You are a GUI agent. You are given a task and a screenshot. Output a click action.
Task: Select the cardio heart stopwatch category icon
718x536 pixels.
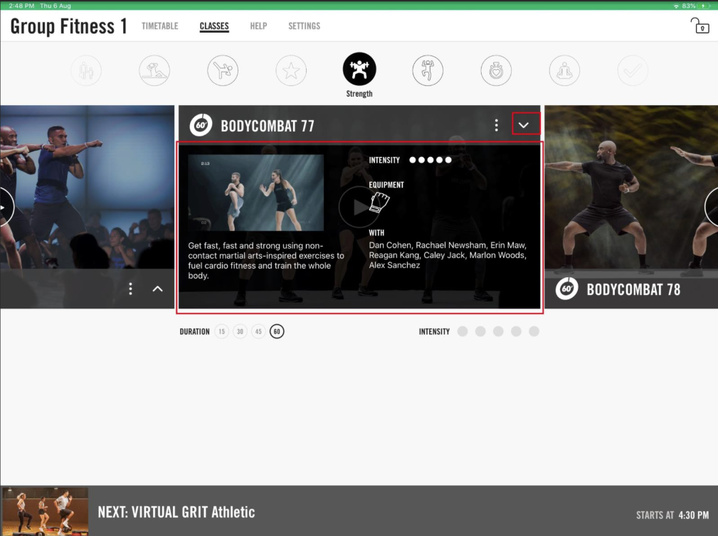click(x=496, y=71)
